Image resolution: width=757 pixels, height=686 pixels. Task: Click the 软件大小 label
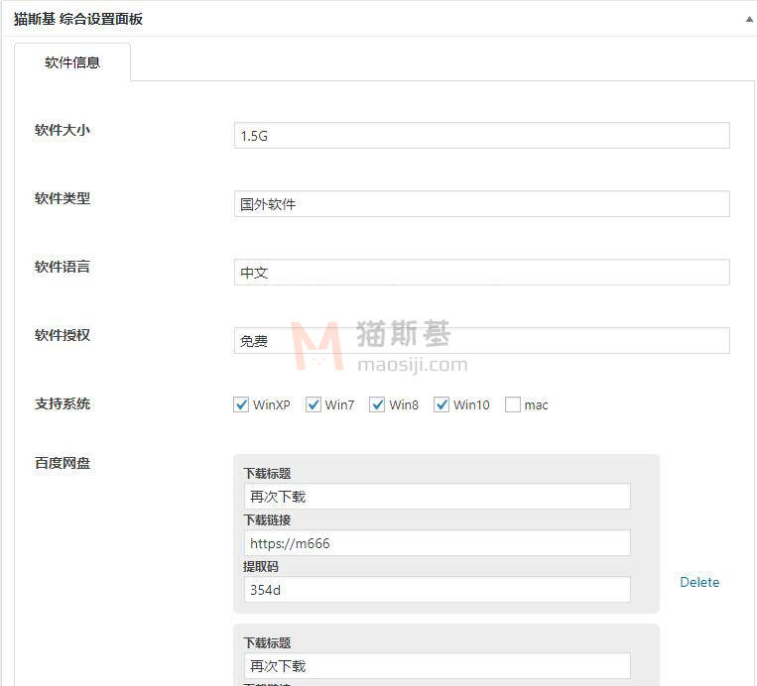click(x=63, y=130)
